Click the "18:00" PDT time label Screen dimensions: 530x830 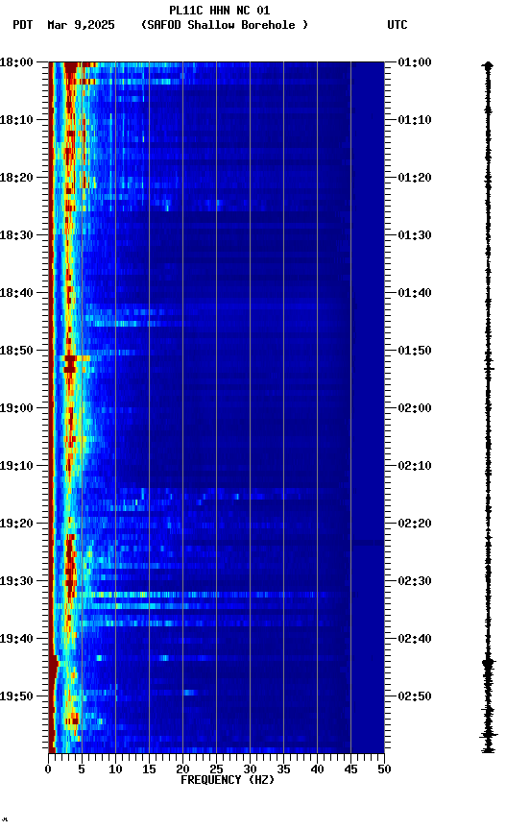(x=16, y=62)
